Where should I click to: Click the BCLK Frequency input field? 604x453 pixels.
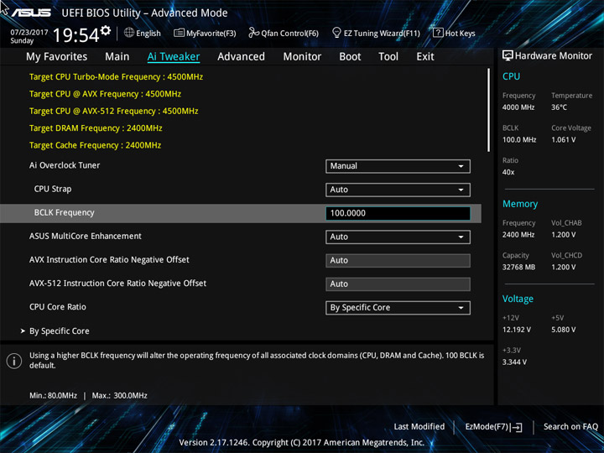[x=398, y=213]
